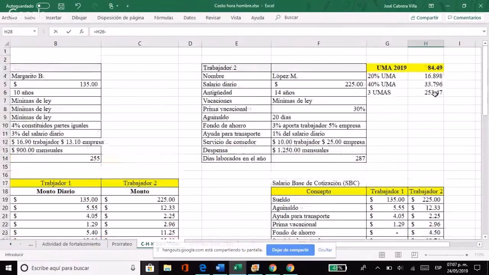Open Chrome from the taskbar
The height and width of the screenshot is (275, 489).
273,268
